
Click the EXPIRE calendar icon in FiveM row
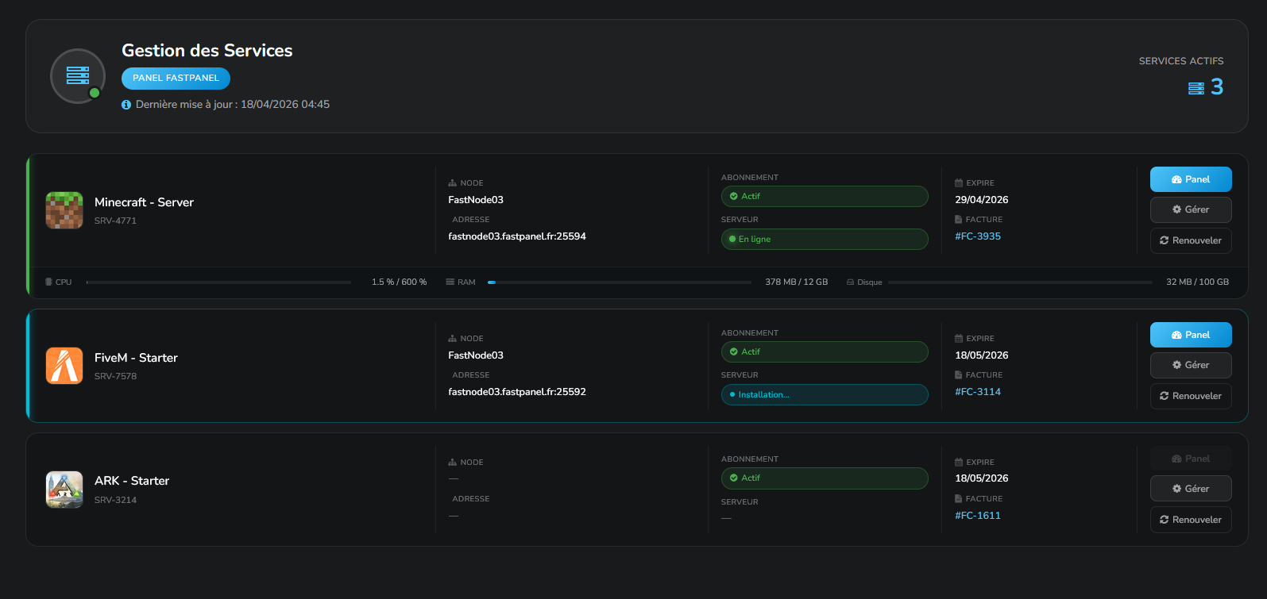tap(959, 339)
